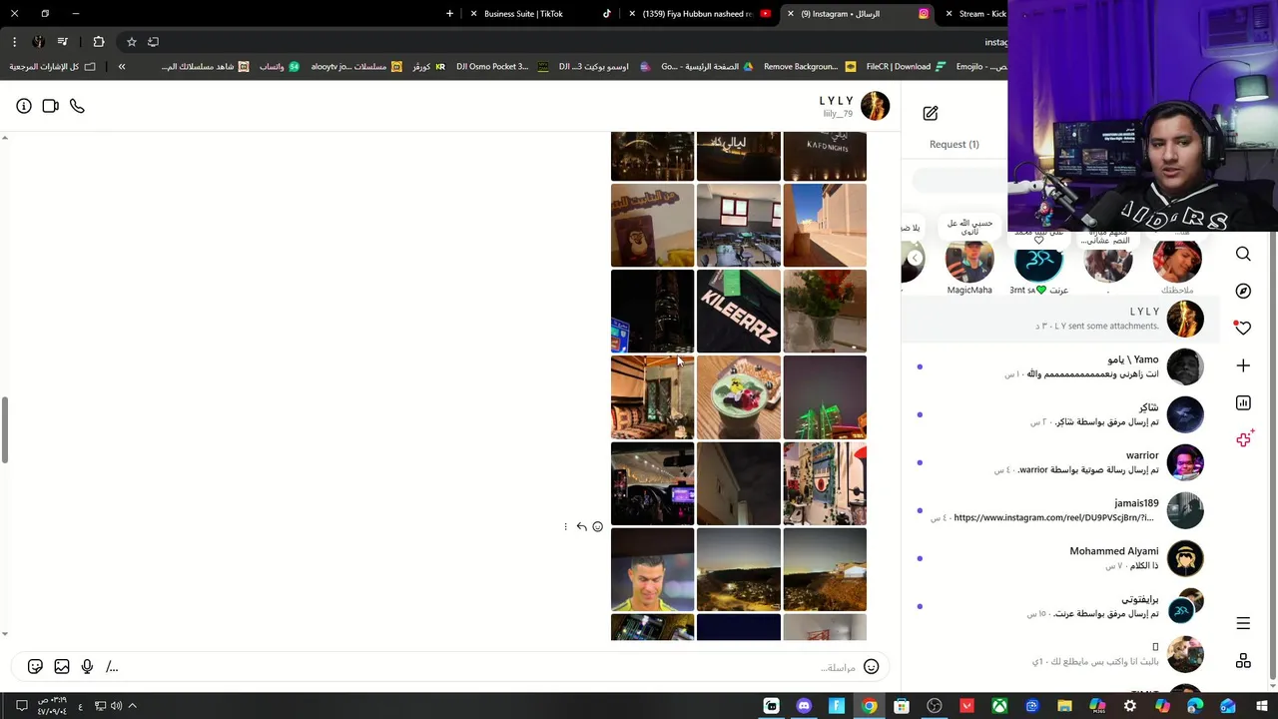View MagicMaha's note avatar
Image resolution: width=1278 pixels, height=719 pixels.
[969, 259]
